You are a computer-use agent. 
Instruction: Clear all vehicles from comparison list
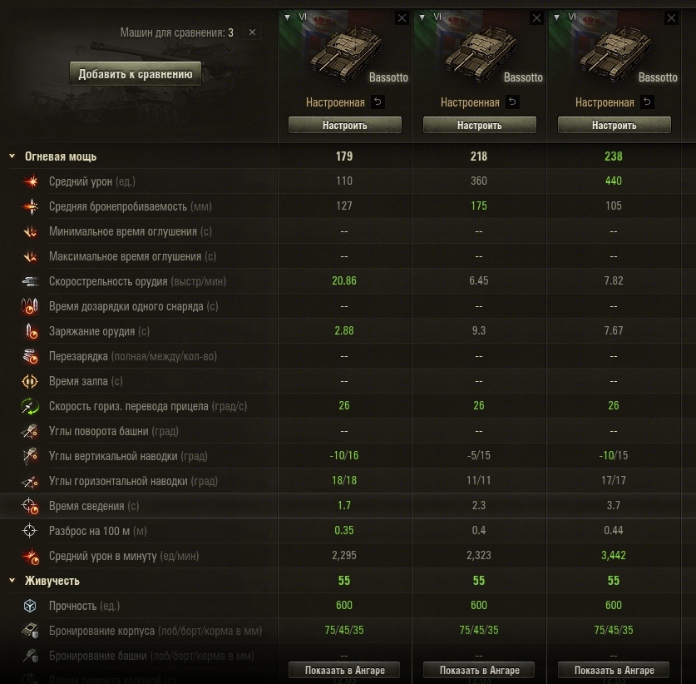[x=252, y=32]
